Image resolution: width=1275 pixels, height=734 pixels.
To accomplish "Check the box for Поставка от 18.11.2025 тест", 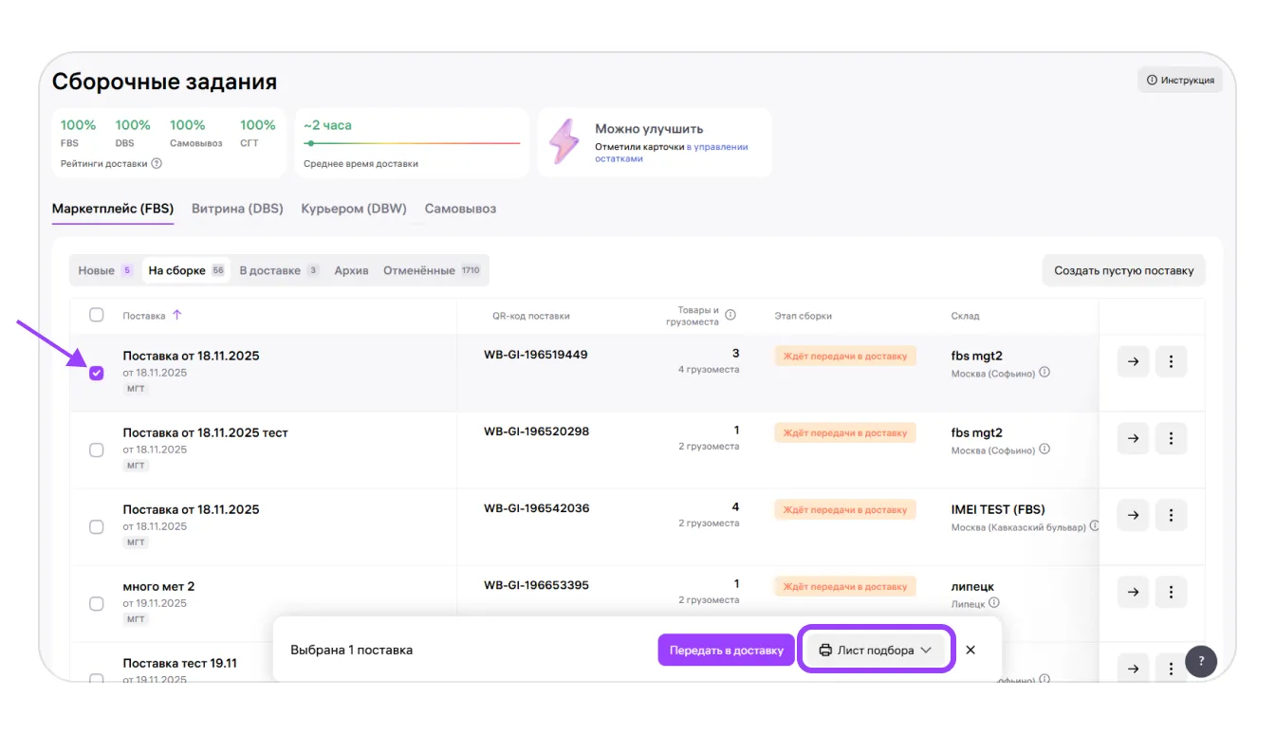I will [x=96, y=450].
